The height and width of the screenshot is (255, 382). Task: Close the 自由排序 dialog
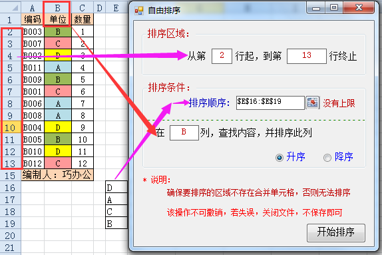[359, 8]
